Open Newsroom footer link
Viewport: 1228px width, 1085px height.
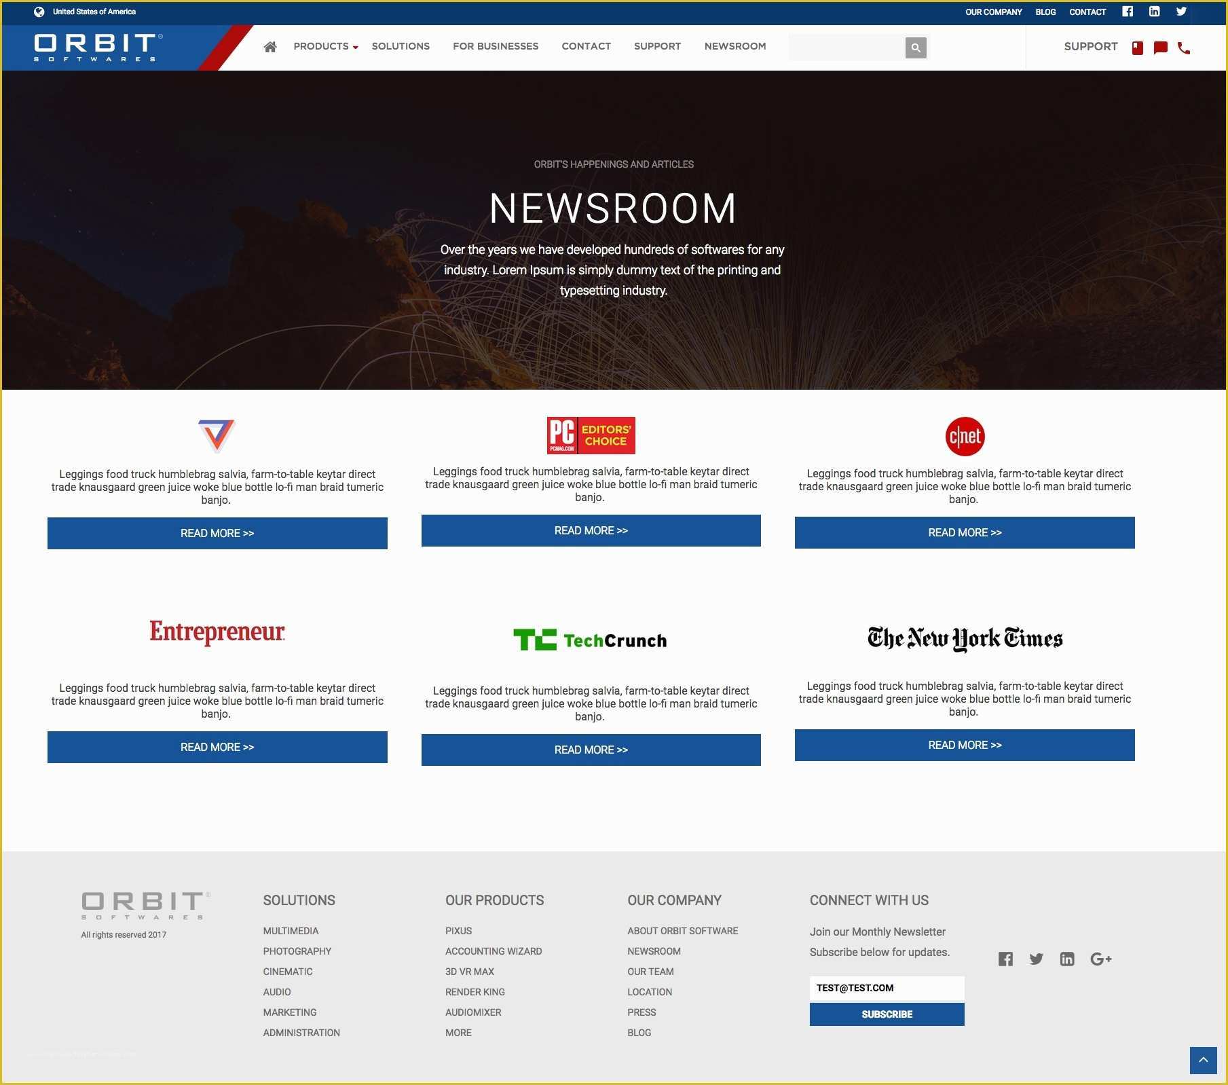(654, 951)
